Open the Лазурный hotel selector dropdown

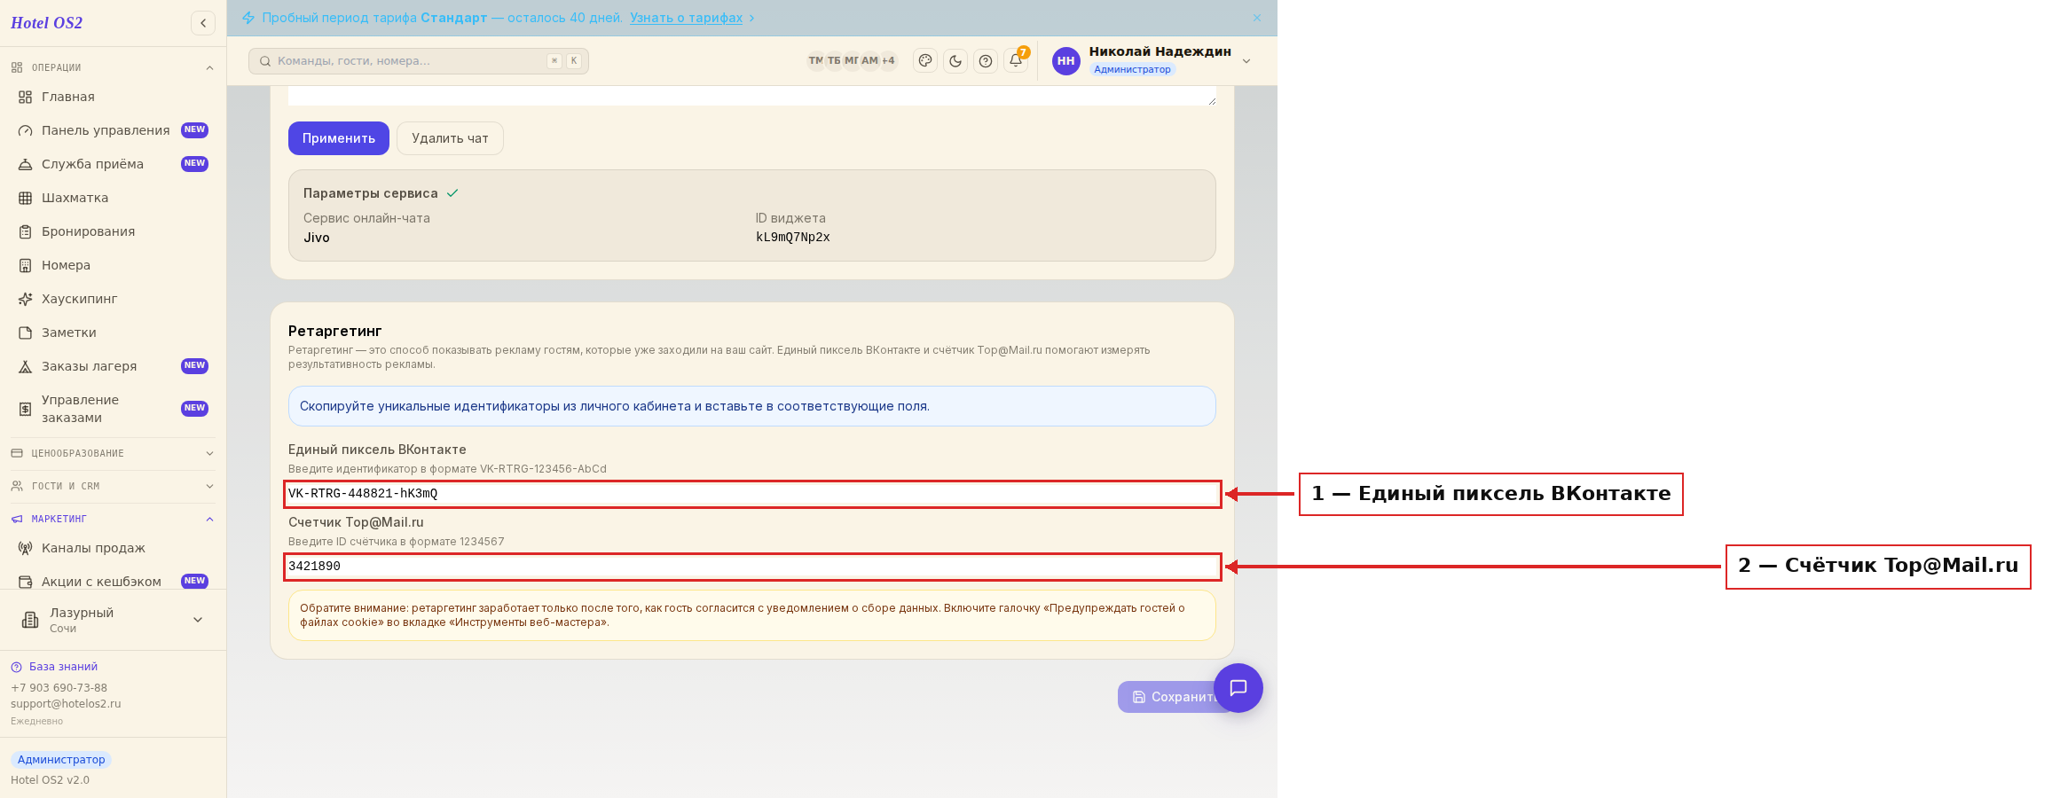coord(113,620)
